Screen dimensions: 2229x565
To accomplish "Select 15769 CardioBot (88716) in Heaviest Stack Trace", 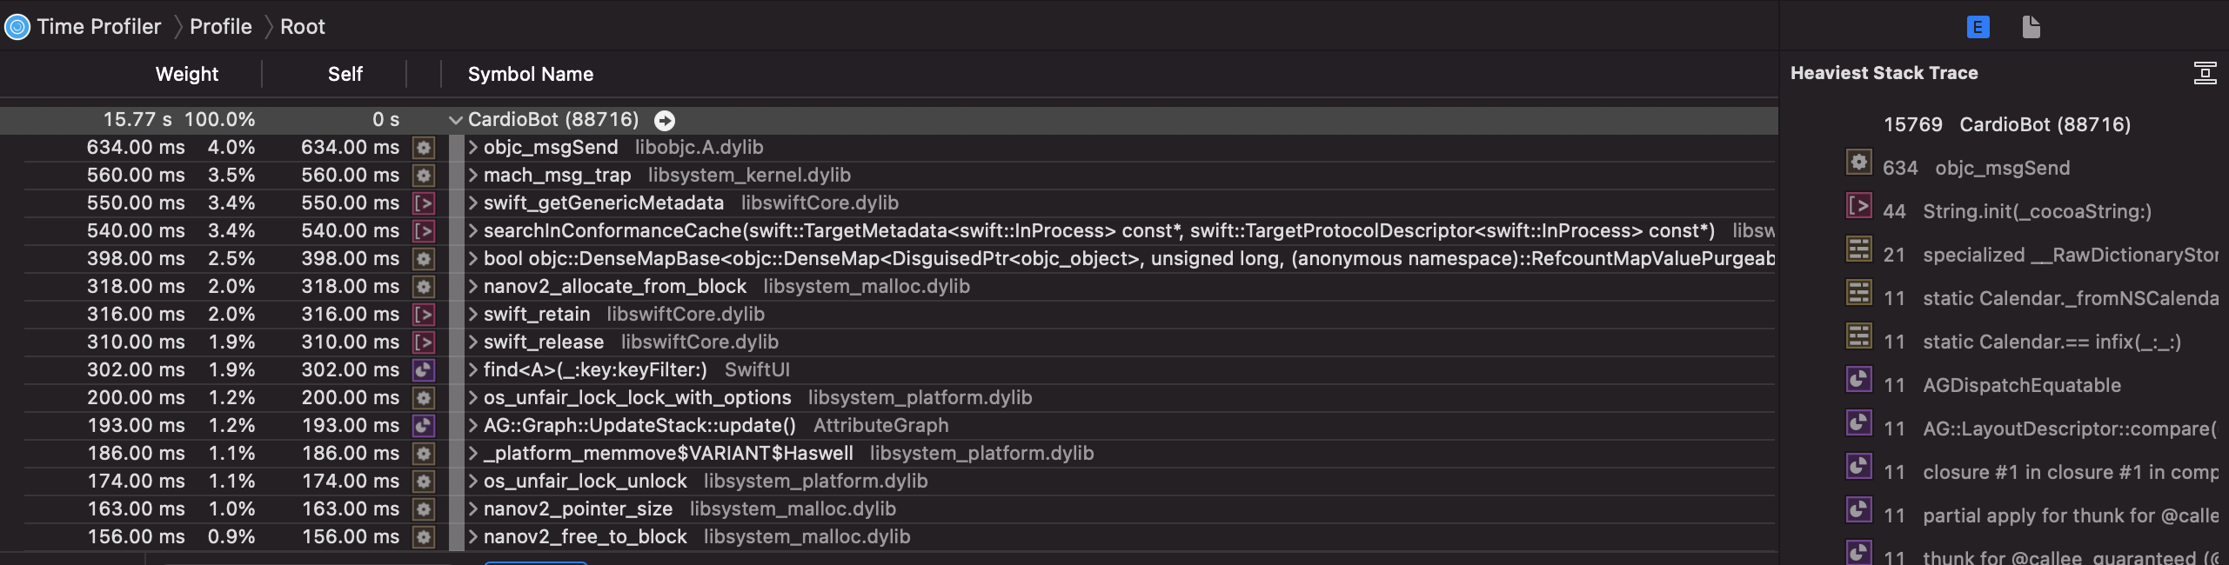I will (x=2007, y=124).
